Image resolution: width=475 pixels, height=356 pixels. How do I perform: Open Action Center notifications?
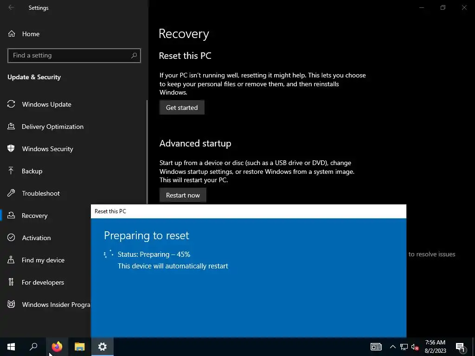(461, 347)
